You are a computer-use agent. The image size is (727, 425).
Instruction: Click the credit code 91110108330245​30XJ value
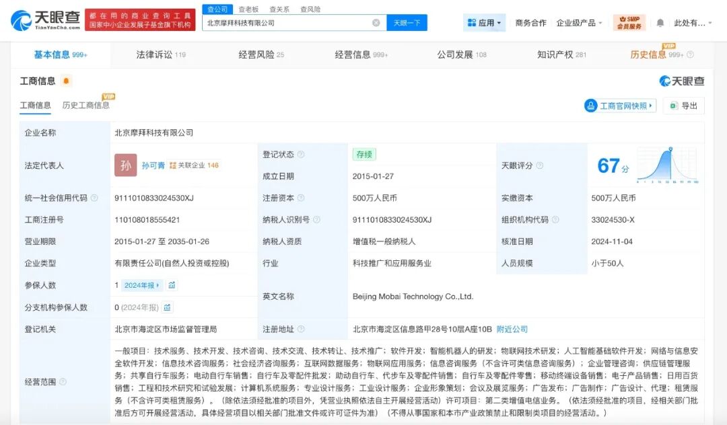coord(154,198)
